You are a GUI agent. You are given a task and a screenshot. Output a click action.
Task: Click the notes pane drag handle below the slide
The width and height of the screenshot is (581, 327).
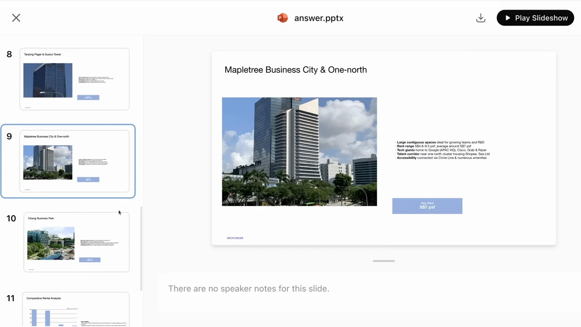[384, 261]
